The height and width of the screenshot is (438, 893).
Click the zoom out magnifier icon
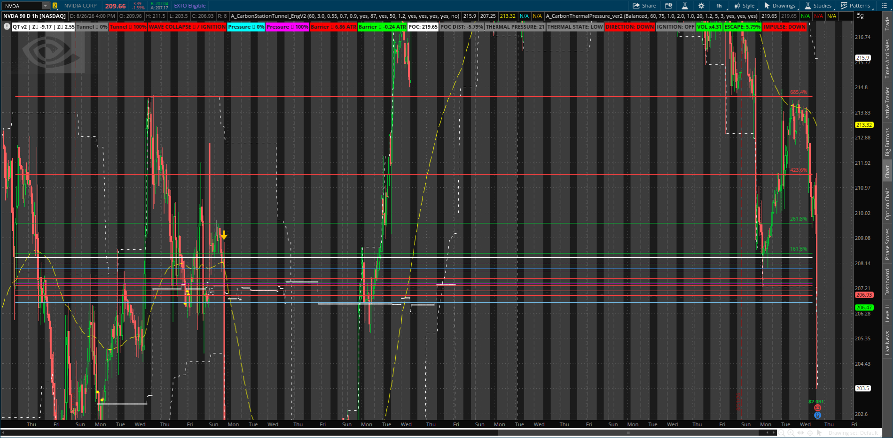(x=781, y=433)
